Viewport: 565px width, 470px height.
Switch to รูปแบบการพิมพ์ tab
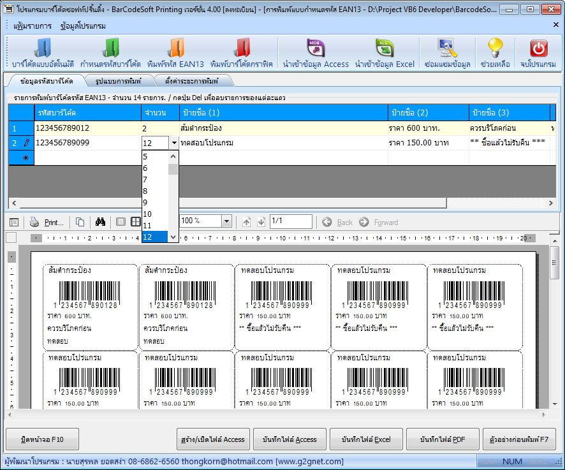tap(118, 81)
